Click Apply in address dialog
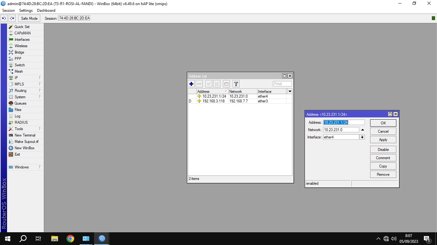Viewport: 437px width, 245px height. [x=383, y=140]
